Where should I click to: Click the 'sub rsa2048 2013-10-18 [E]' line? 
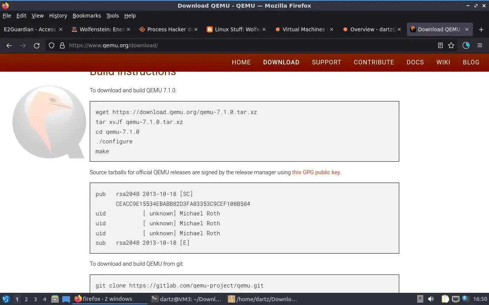click(142, 243)
